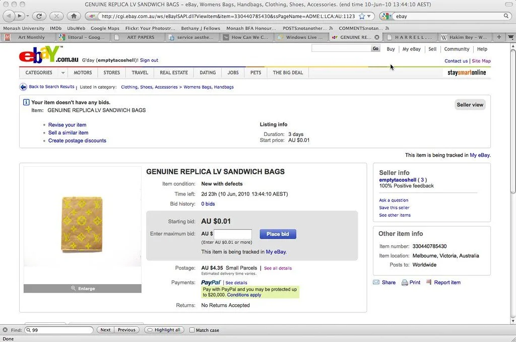Click the product image thumbnail of the sandwich bag

[82, 225]
